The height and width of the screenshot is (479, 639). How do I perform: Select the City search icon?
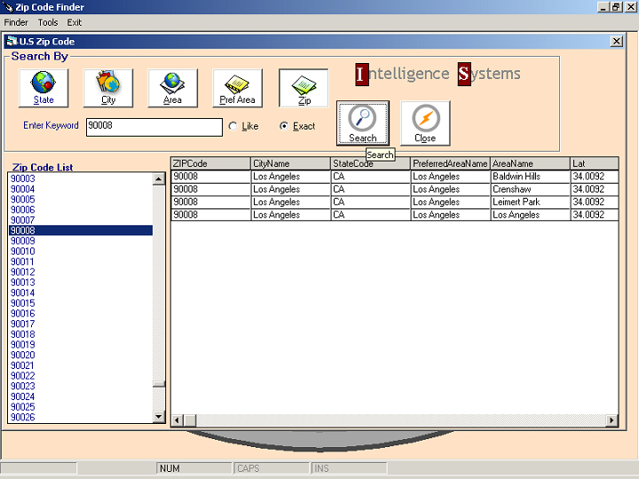pos(108,88)
